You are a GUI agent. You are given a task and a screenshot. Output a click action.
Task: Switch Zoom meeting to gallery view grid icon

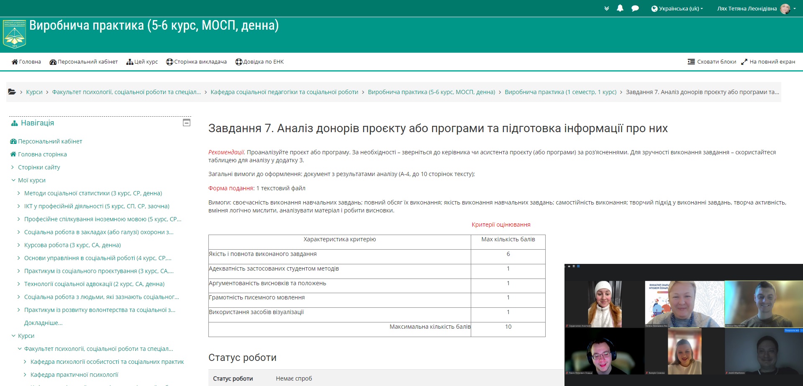(578, 266)
